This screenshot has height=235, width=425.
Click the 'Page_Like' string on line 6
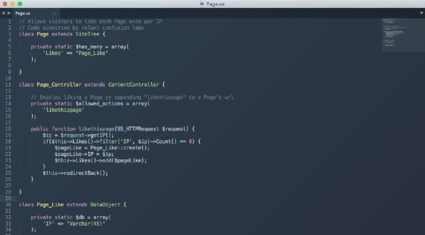pos(92,53)
